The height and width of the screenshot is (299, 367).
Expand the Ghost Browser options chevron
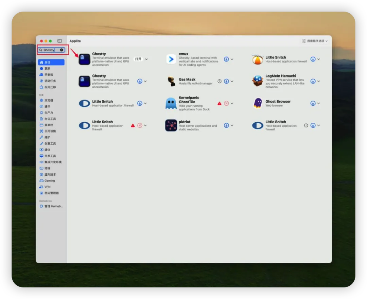318,103
